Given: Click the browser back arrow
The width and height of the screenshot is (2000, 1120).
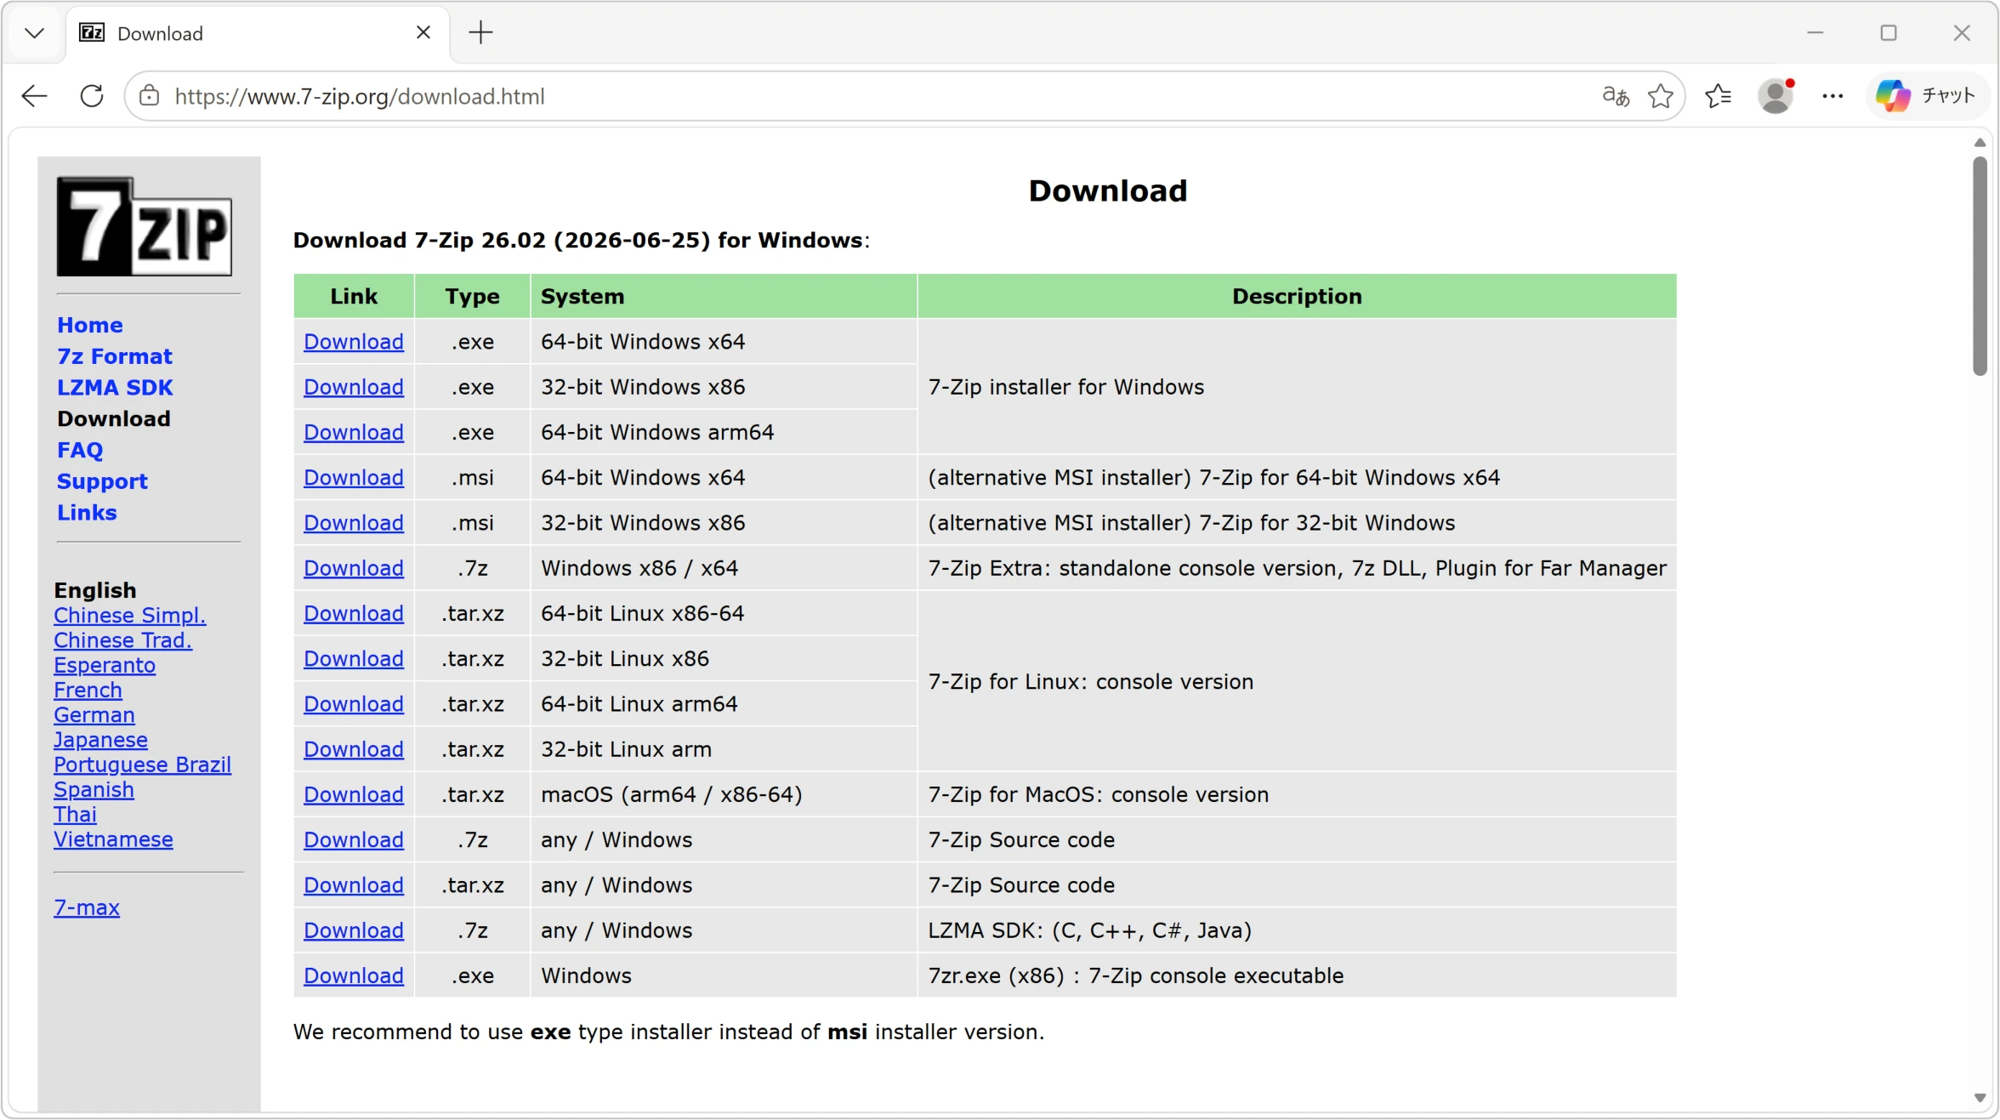Looking at the screenshot, I should pyautogui.click(x=34, y=96).
